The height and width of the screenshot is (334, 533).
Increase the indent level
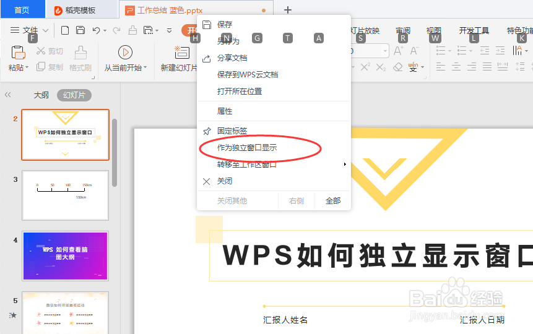(x=500, y=51)
